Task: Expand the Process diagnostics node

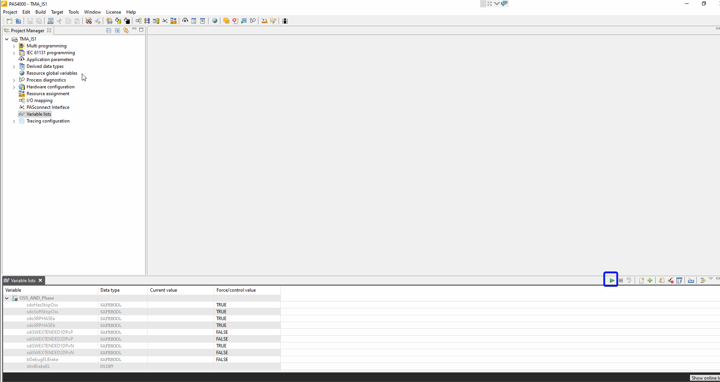Action: (14, 80)
